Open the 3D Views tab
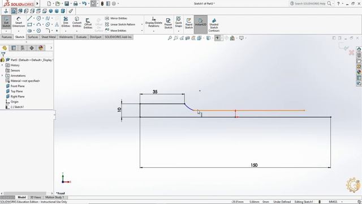The image size is (362, 204). (x=36, y=197)
